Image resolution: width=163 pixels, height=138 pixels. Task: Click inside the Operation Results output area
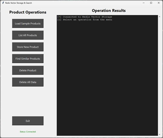107,75
